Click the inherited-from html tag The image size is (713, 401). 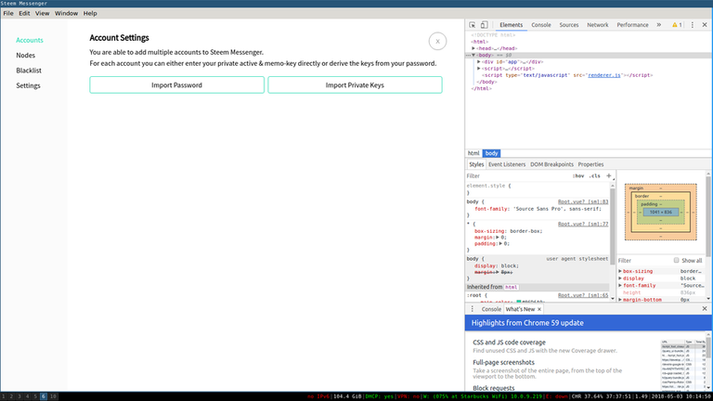[512, 288]
